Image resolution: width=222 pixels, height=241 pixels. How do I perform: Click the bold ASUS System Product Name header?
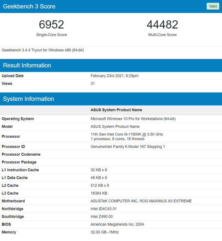[x=116, y=110]
